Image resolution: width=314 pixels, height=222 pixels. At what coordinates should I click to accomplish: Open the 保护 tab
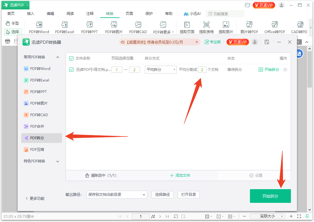pos(149,14)
